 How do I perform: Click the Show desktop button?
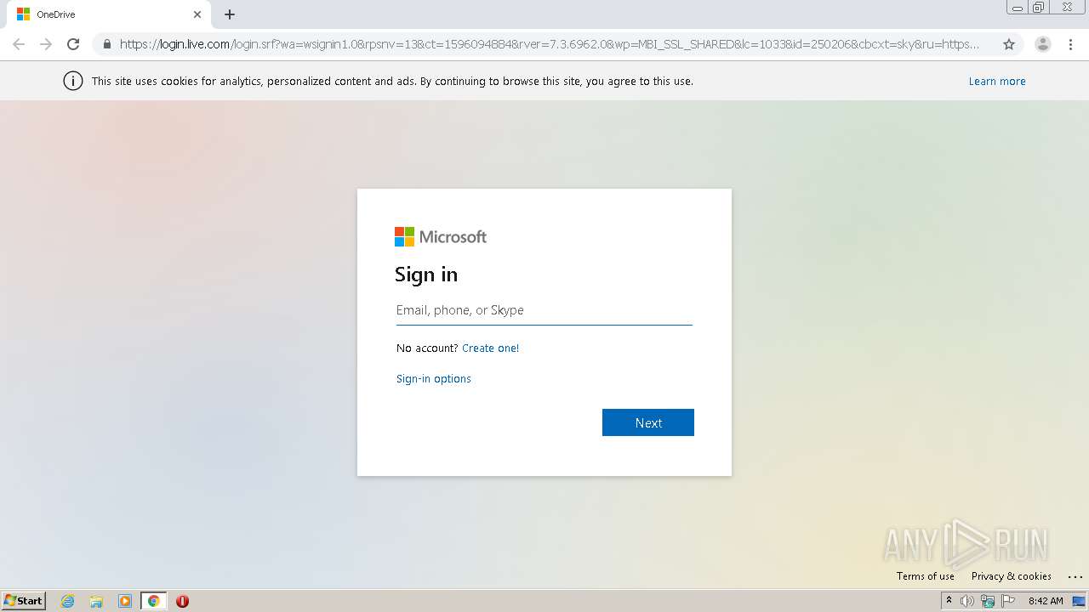[1079, 601]
